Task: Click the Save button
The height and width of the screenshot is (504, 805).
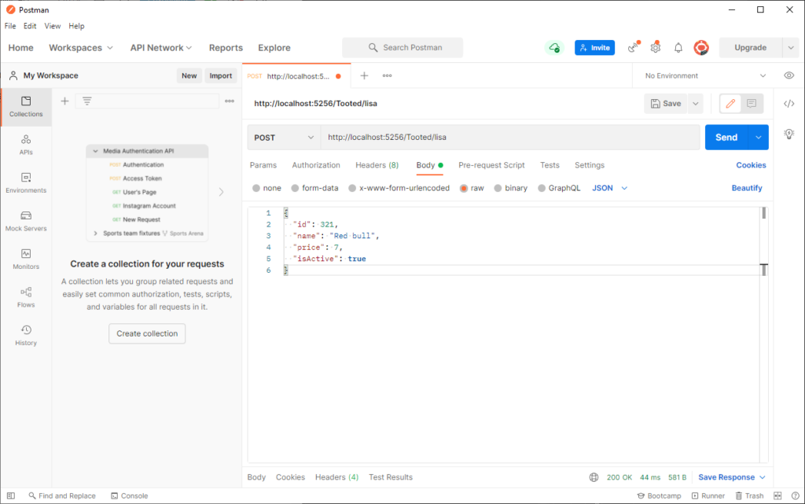Action: [666, 104]
